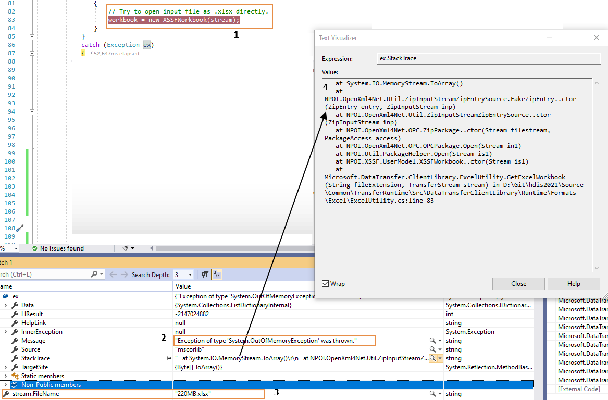Viewport: 608px width, 400px height.
Task: Open the dropdown arrow beside the StackTrace magnifier
Action: 440,358
